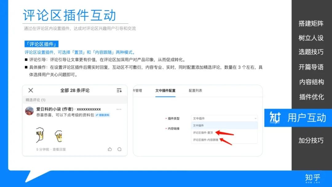Click the subtitle starting 通过在评论区内设置插件
This screenshot has width=332, height=187.
[80, 28]
